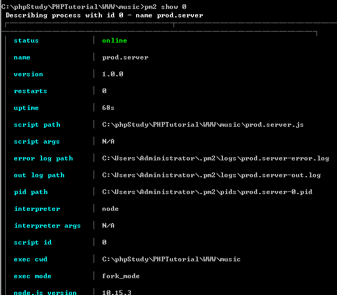Click the path ending in 'prod.server-error.log'
The height and width of the screenshot is (295, 337).
point(216,158)
